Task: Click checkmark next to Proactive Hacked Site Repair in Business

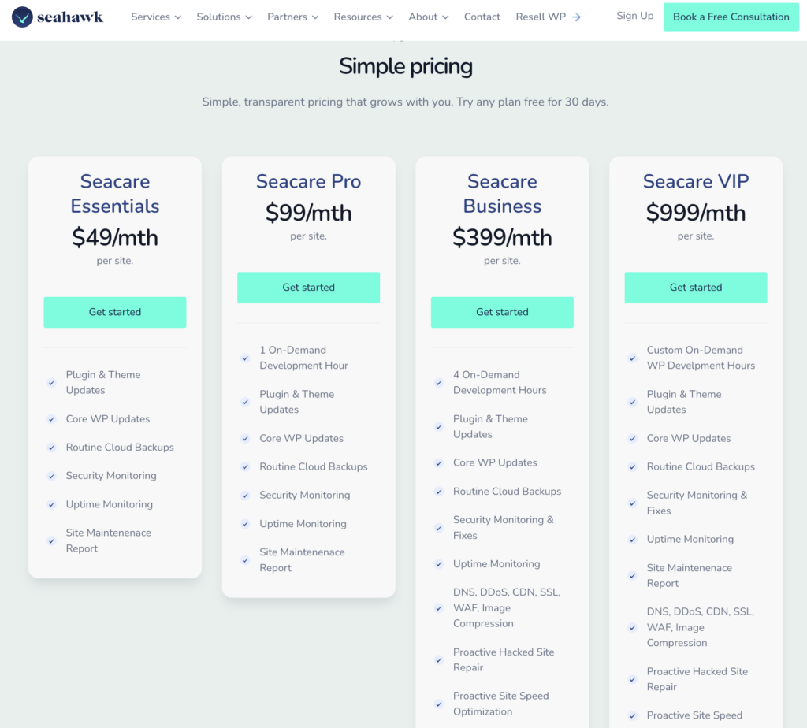Action: pyautogui.click(x=439, y=660)
